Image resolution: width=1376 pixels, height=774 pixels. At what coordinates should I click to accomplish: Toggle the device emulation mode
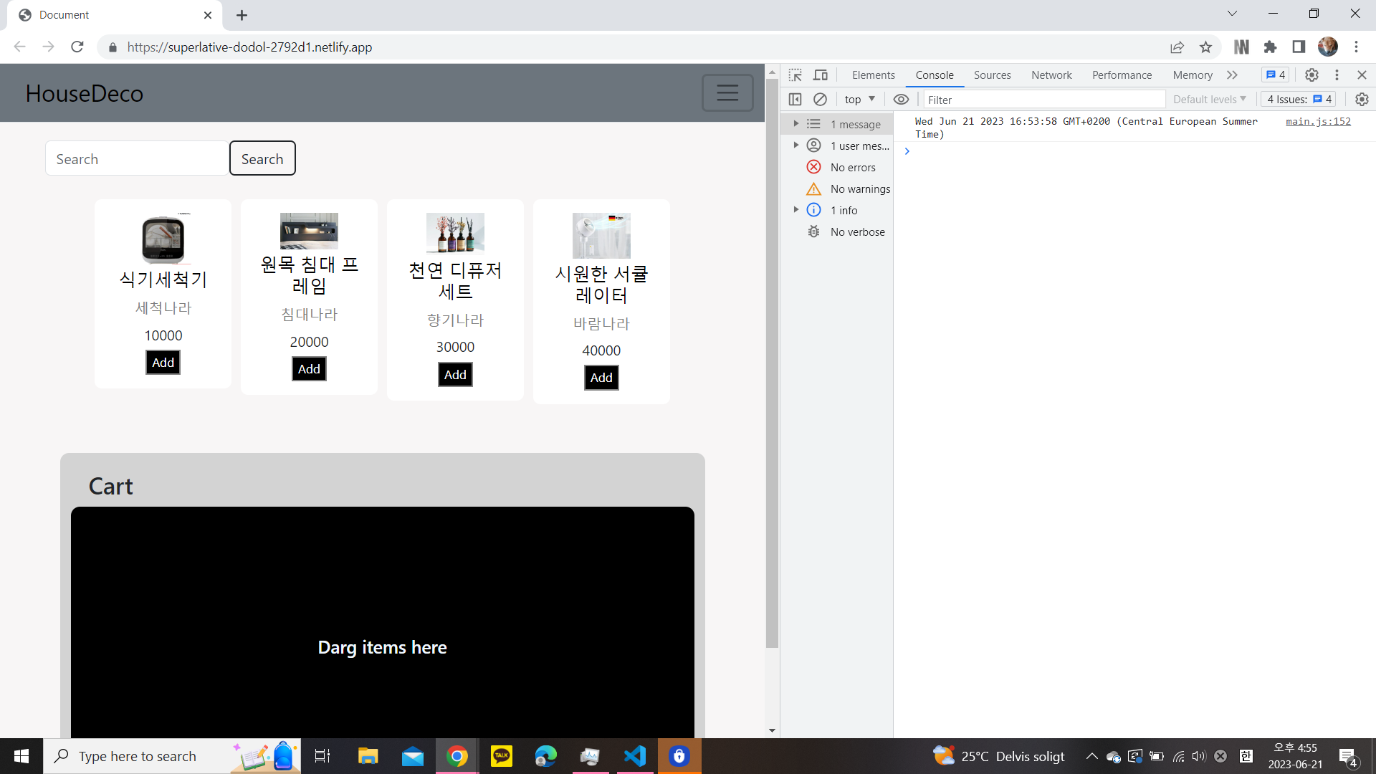point(820,75)
